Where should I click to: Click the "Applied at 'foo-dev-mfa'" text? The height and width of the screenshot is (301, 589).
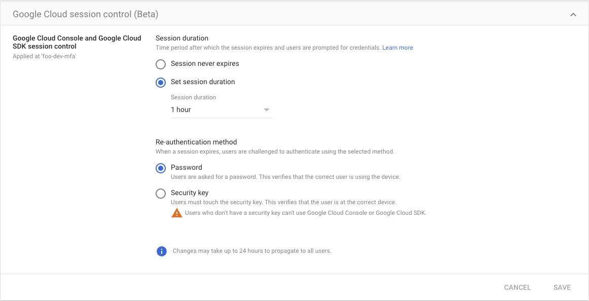(44, 57)
